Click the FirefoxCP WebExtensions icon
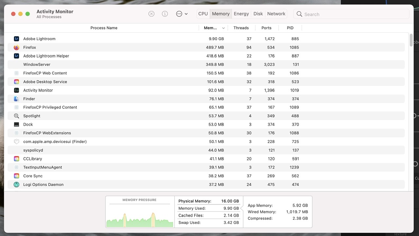 [16, 133]
